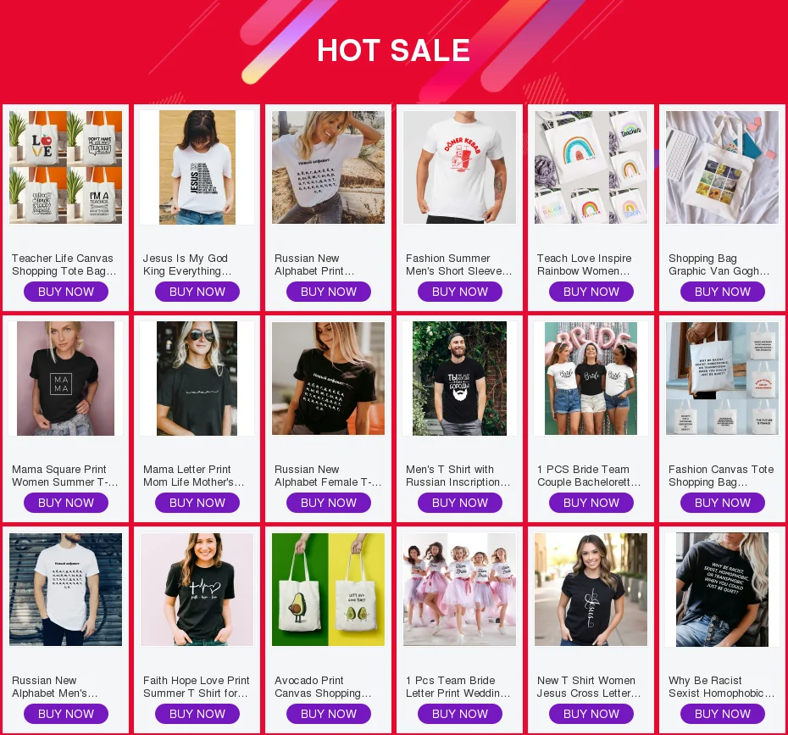The height and width of the screenshot is (735, 788).
Task: Open Mama Square Print Women Summer title
Action: click(x=65, y=476)
